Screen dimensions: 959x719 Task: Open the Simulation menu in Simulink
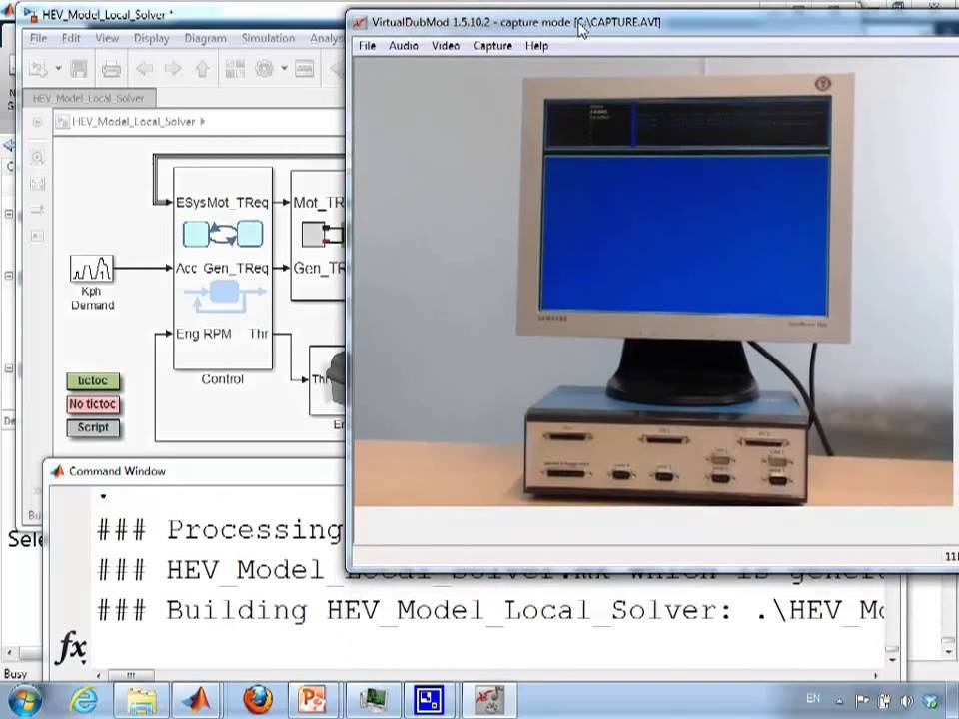click(268, 38)
